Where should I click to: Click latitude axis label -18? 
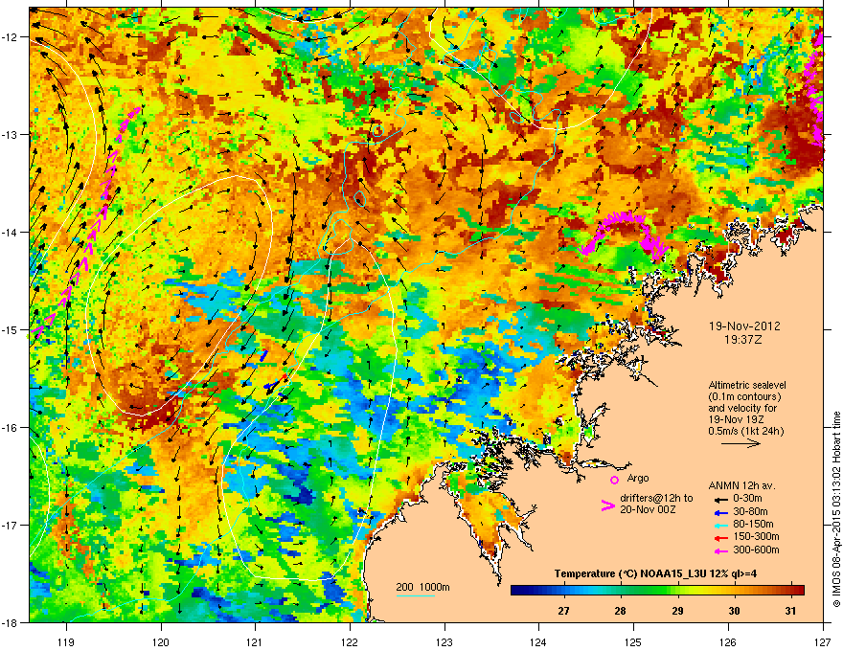click(11, 622)
